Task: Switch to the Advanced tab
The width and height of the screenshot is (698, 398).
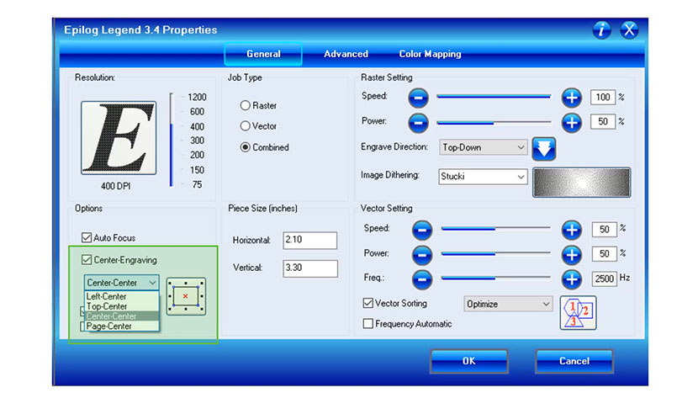Action: (x=346, y=54)
